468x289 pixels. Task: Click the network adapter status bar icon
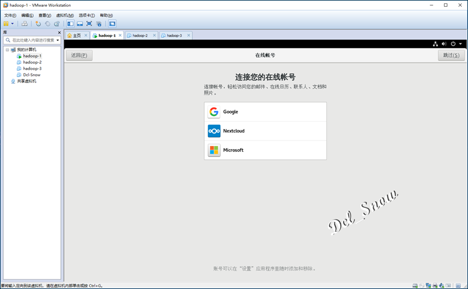click(428, 286)
